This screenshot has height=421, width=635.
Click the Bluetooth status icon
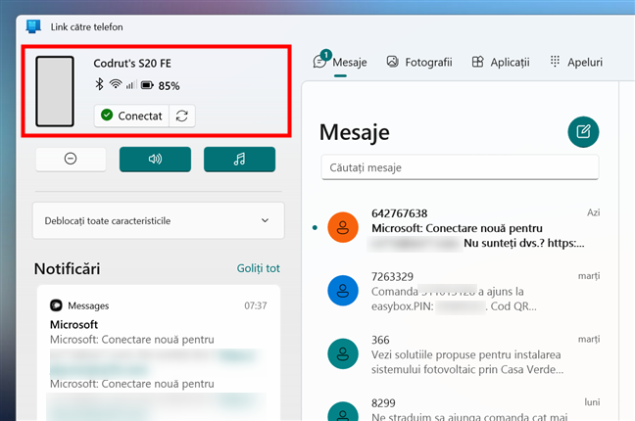pyautogui.click(x=99, y=84)
